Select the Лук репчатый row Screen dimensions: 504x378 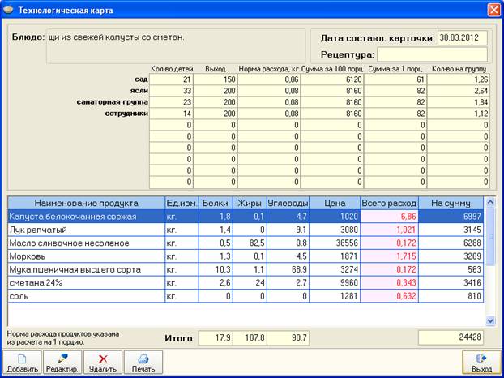[x=246, y=230]
